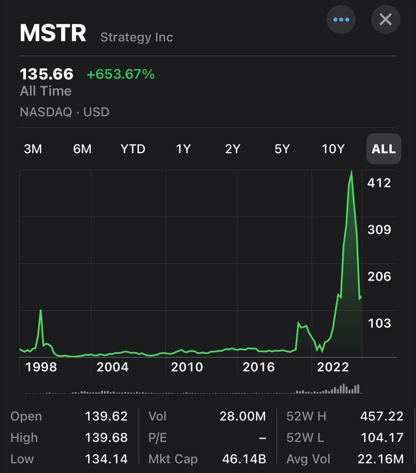
Task: Select the 3M time range
Action: 33,149
